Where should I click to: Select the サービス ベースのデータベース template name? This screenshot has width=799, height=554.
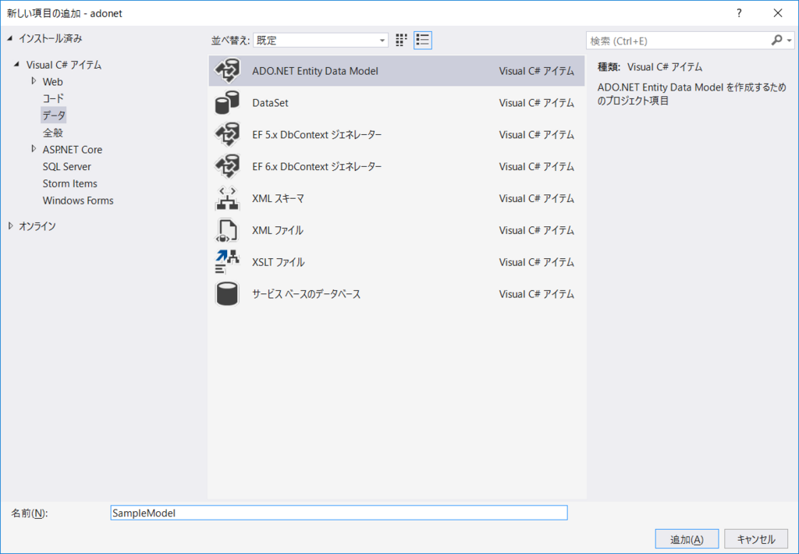click(306, 294)
